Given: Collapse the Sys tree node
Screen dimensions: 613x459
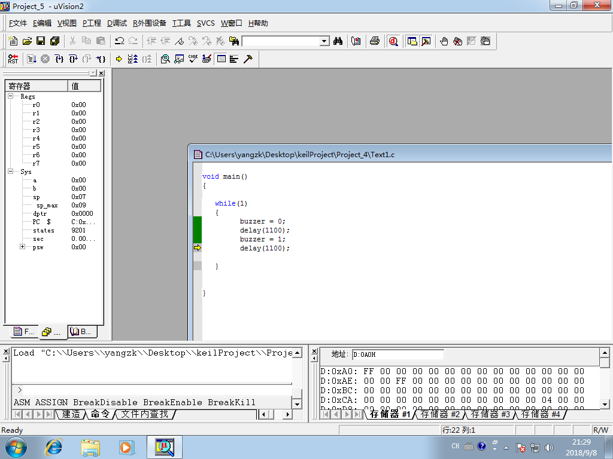Looking at the screenshot, I should 11,171.
